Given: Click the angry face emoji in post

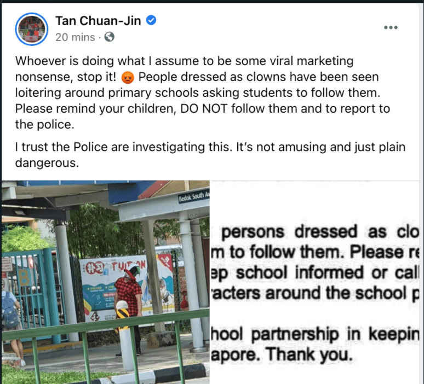Looking at the screenshot, I should [x=128, y=77].
